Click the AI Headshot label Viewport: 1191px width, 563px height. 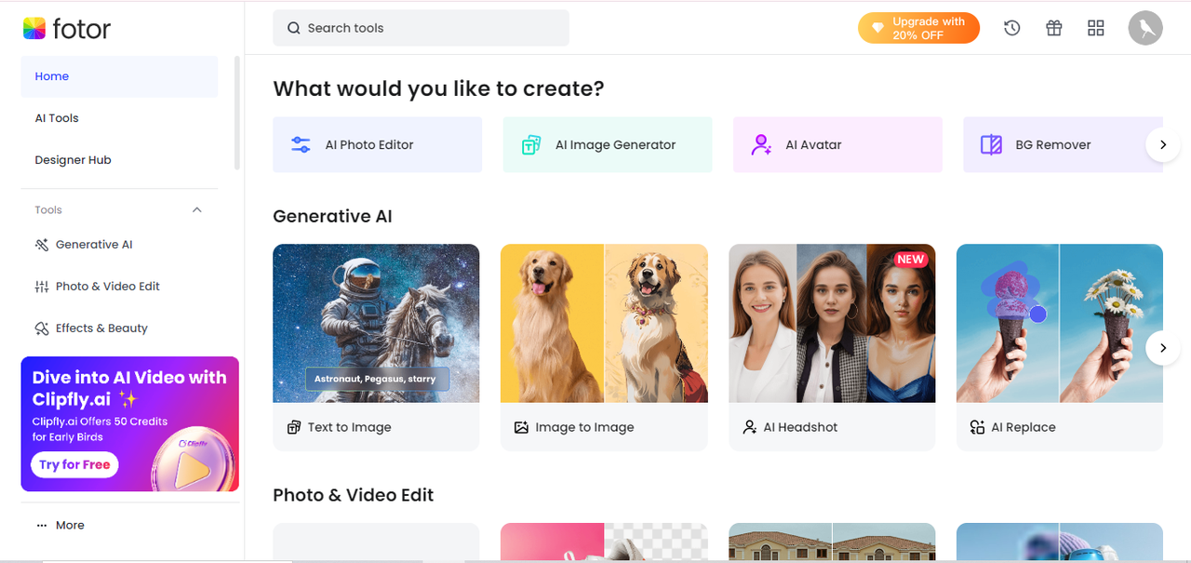click(x=800, y=427)
